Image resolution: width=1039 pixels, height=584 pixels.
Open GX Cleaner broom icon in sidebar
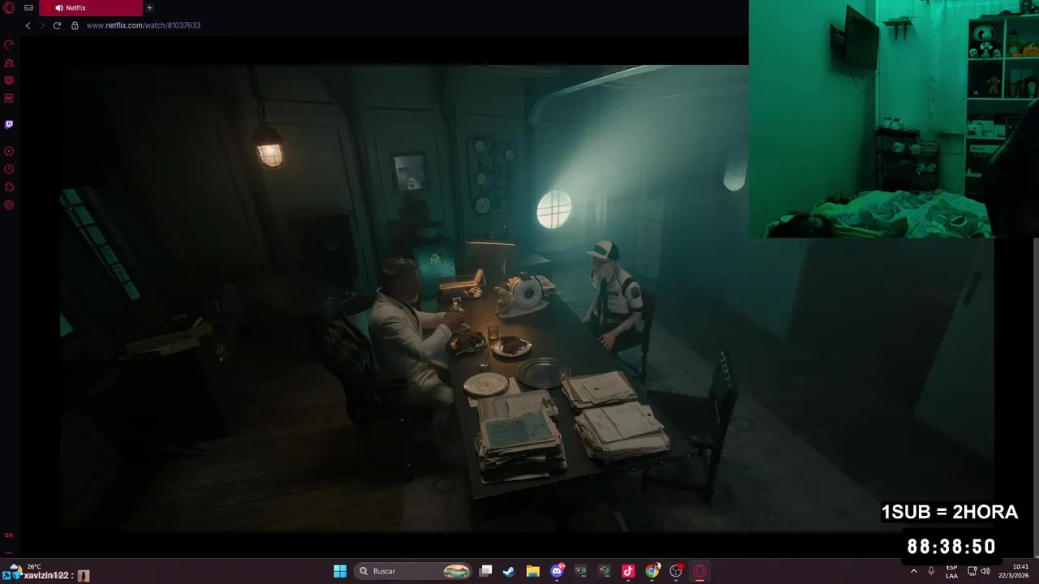(9, 62)
